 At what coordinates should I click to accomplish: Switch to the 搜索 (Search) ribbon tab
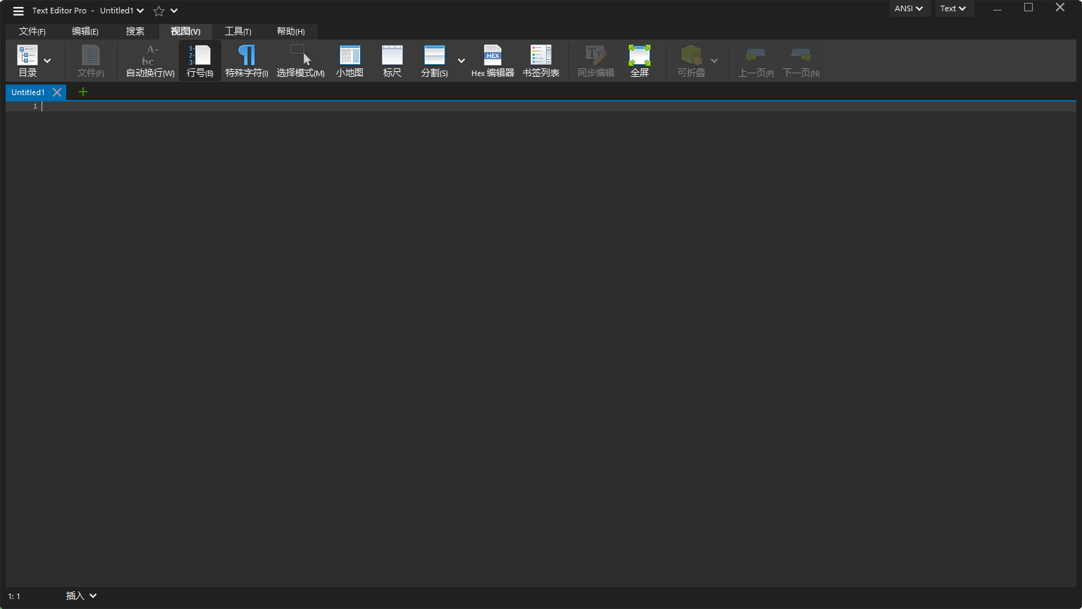click(x=135, y=31)
